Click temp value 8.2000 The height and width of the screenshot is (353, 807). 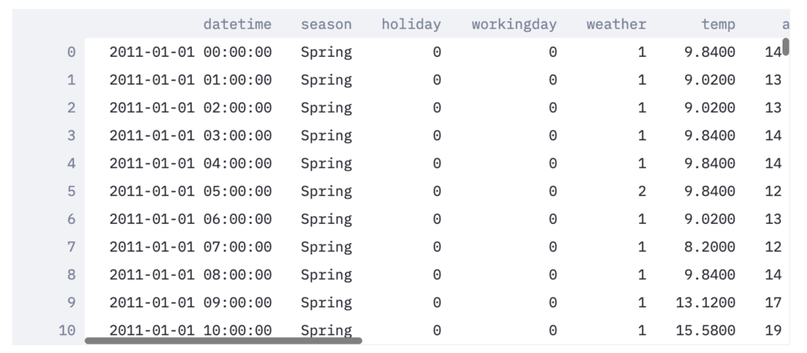coord(710,247)
